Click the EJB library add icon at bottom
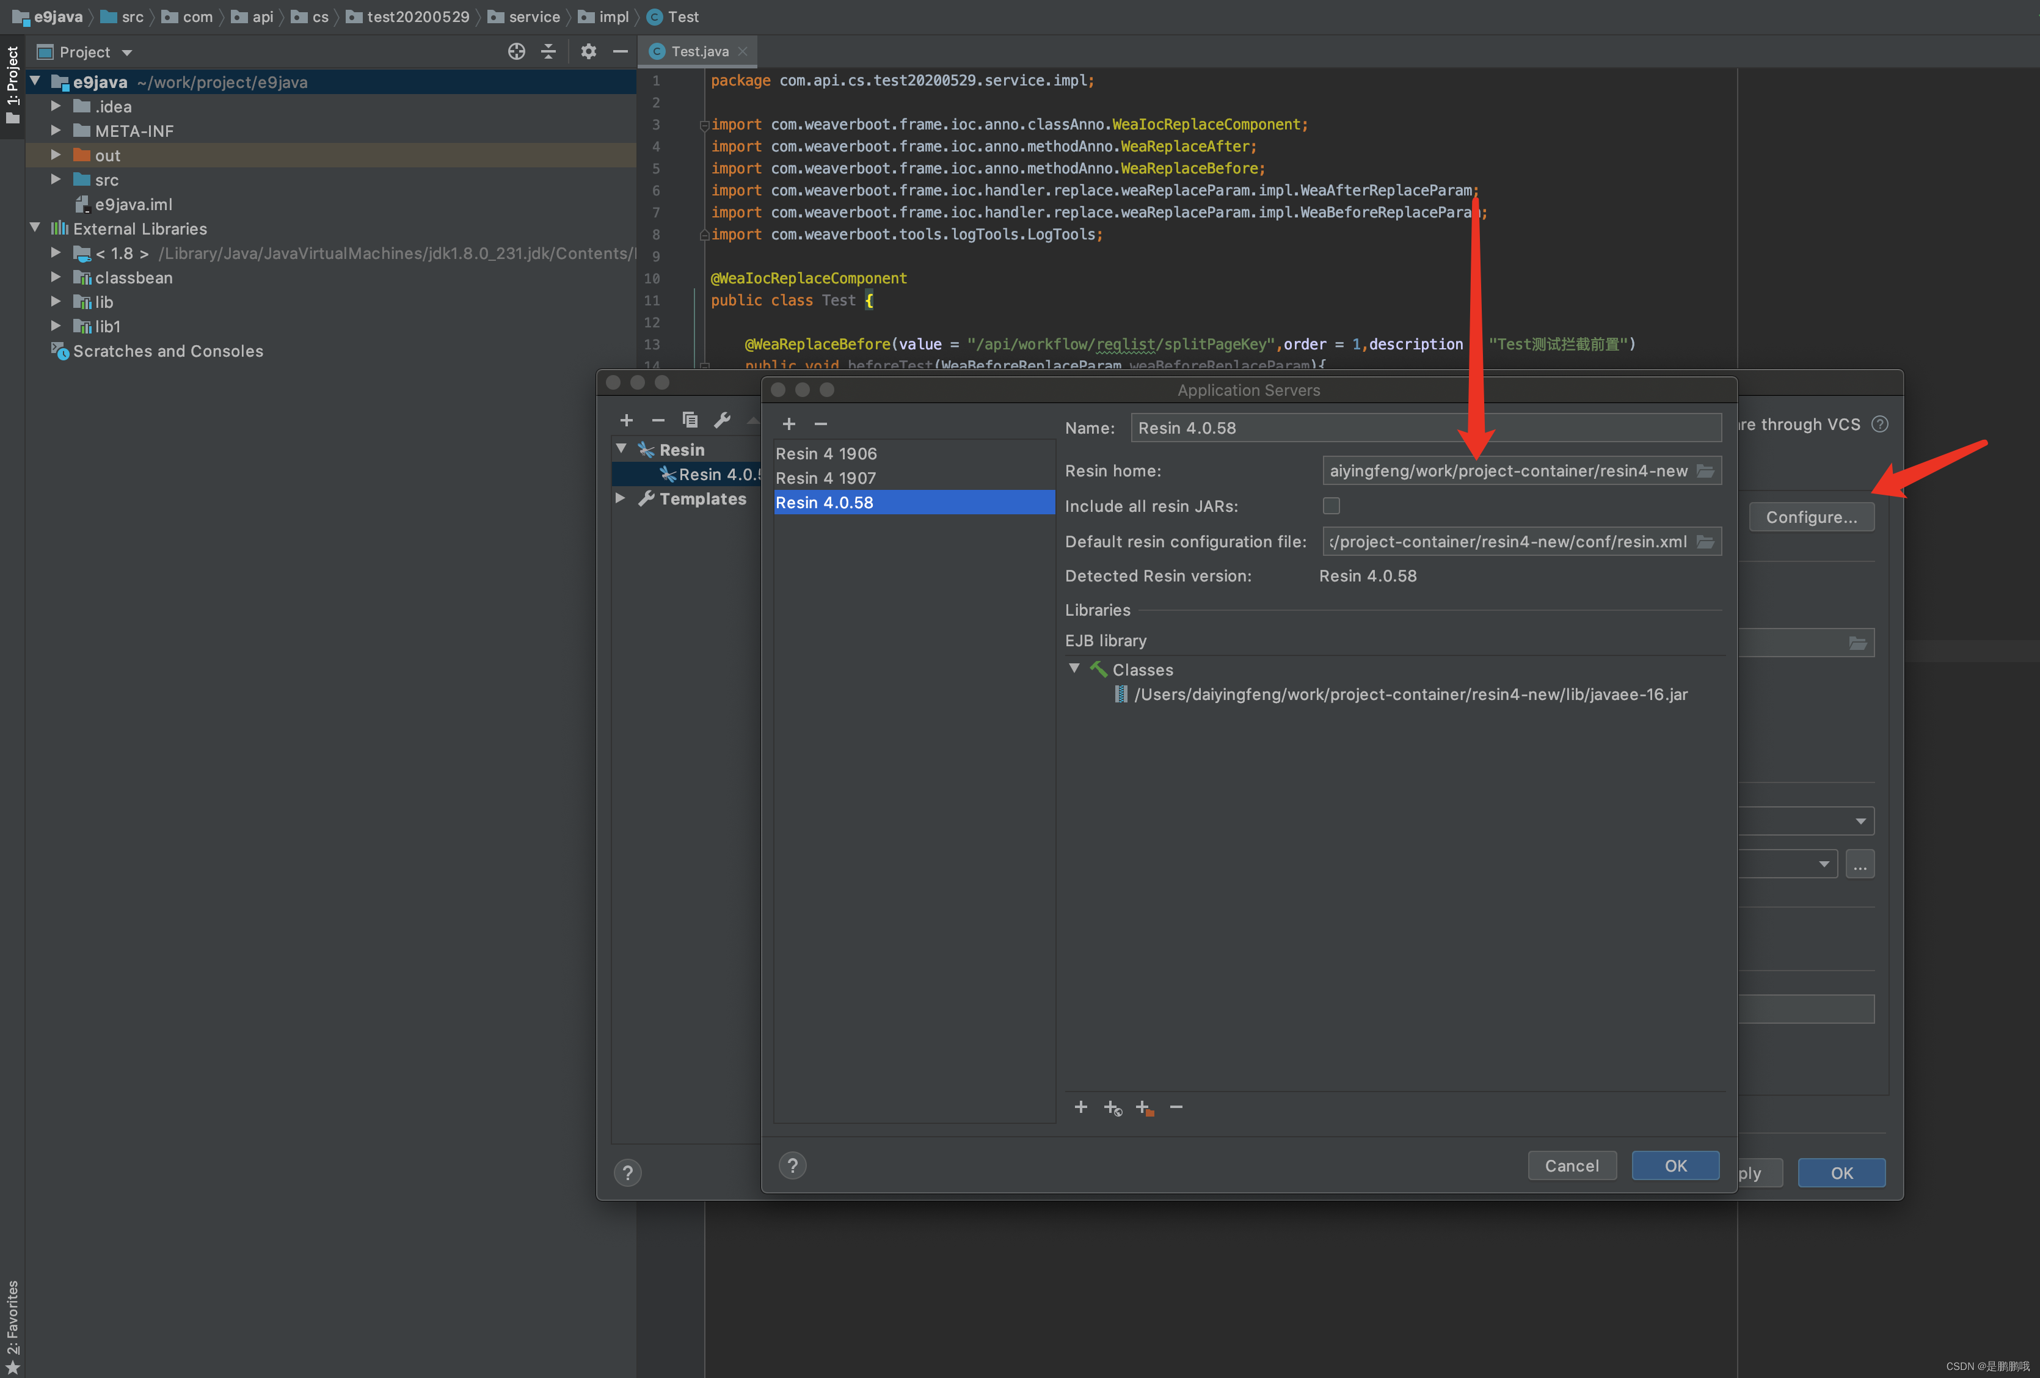 pos(1079,1106)
